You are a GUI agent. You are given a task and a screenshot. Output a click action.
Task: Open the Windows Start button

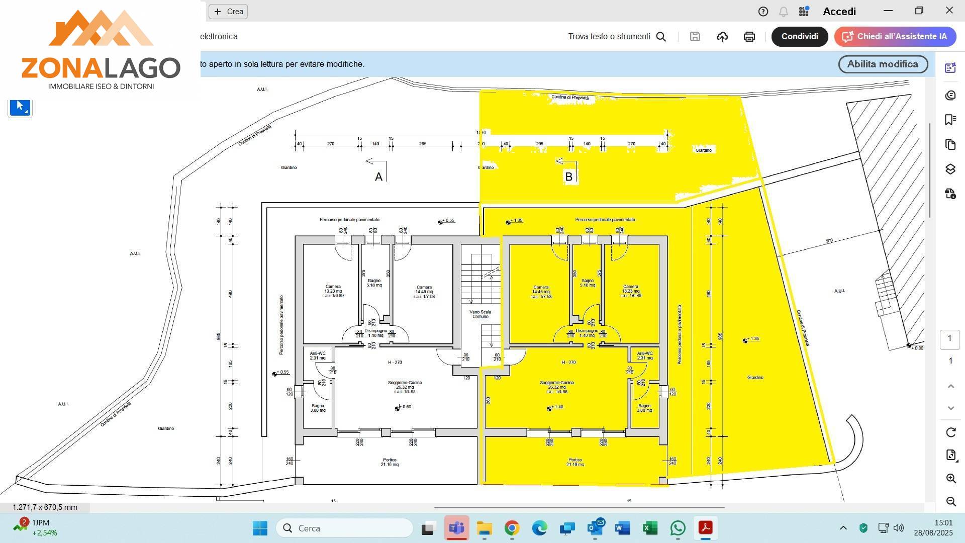tap(260, 528)
